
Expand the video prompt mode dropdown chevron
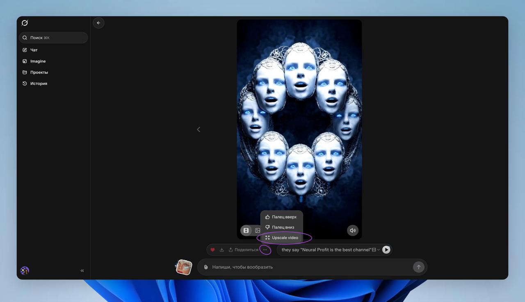click(378, 250)
